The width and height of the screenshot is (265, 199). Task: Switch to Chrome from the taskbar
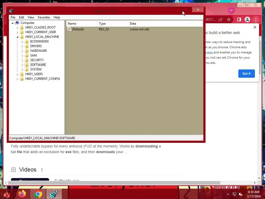click(38, 194)
